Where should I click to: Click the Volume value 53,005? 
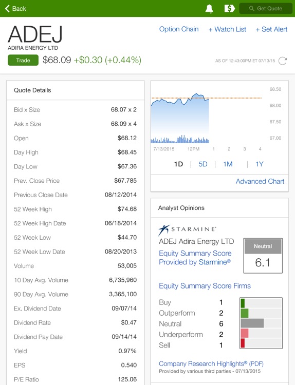click(127, 266)
